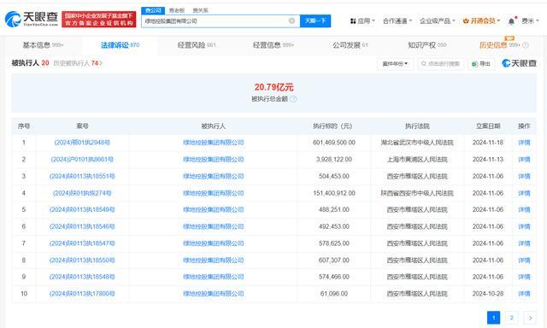Switch to the 知识产权 tab
The image size is (547, 328).
click(427, 45)
